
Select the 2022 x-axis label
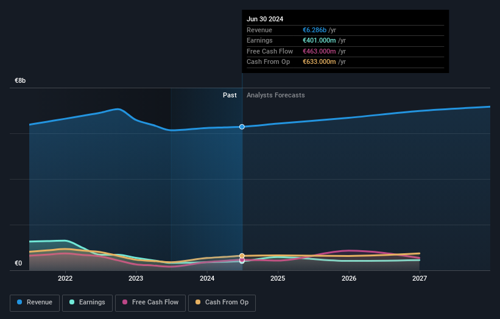tap(65, 279)
